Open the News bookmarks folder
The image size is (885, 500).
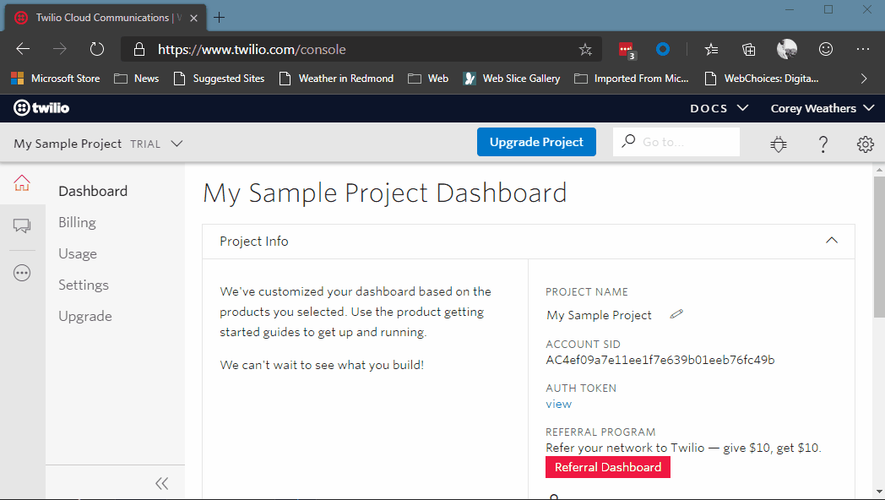(x=137, y=79)
